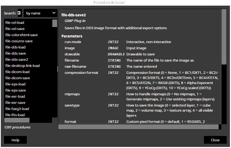Image resolution: width=231 pixels, height=148 pixels.
Task: Click the procedure list vertical scrollbar thumb
Action: pyautogui.click(x=55, y=23)
